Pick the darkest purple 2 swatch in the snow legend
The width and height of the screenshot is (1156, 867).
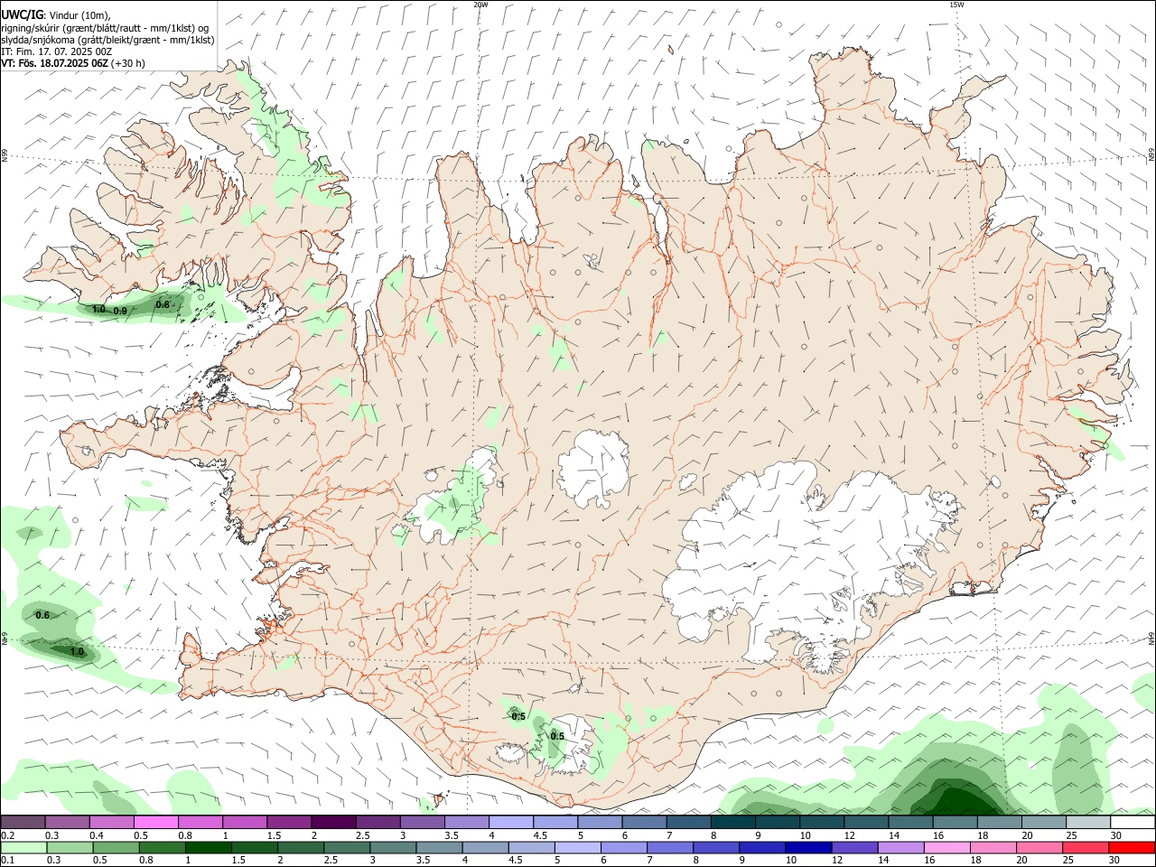click(333, 822)
